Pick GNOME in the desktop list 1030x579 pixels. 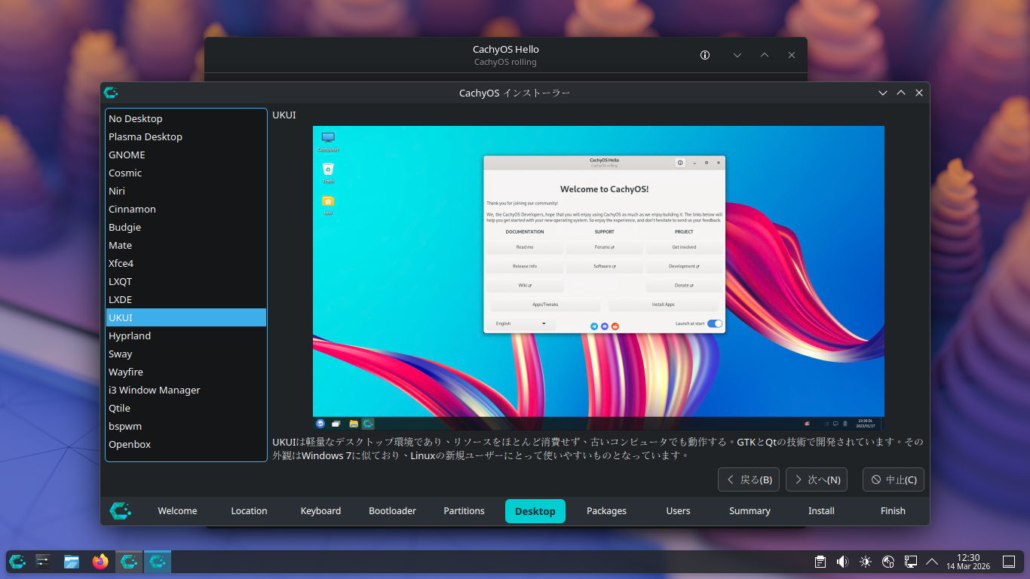[186, 155]
